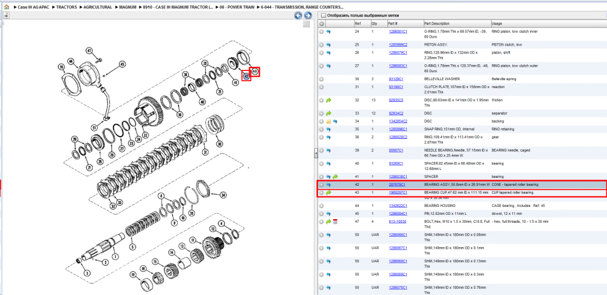Viewport: 607px width, 295px height.
Task: Open part number 1968297C1
Action: (398, 192)
